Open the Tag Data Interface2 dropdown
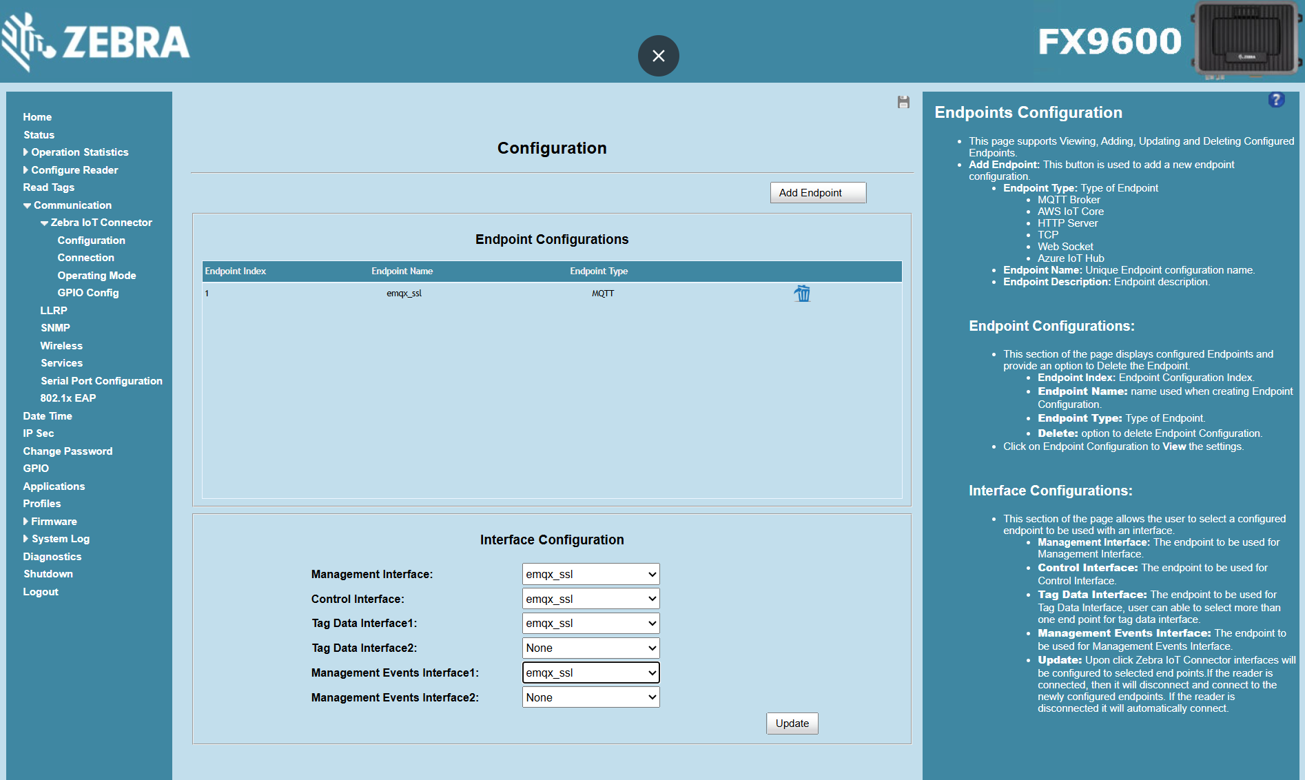 coord(590,648)
